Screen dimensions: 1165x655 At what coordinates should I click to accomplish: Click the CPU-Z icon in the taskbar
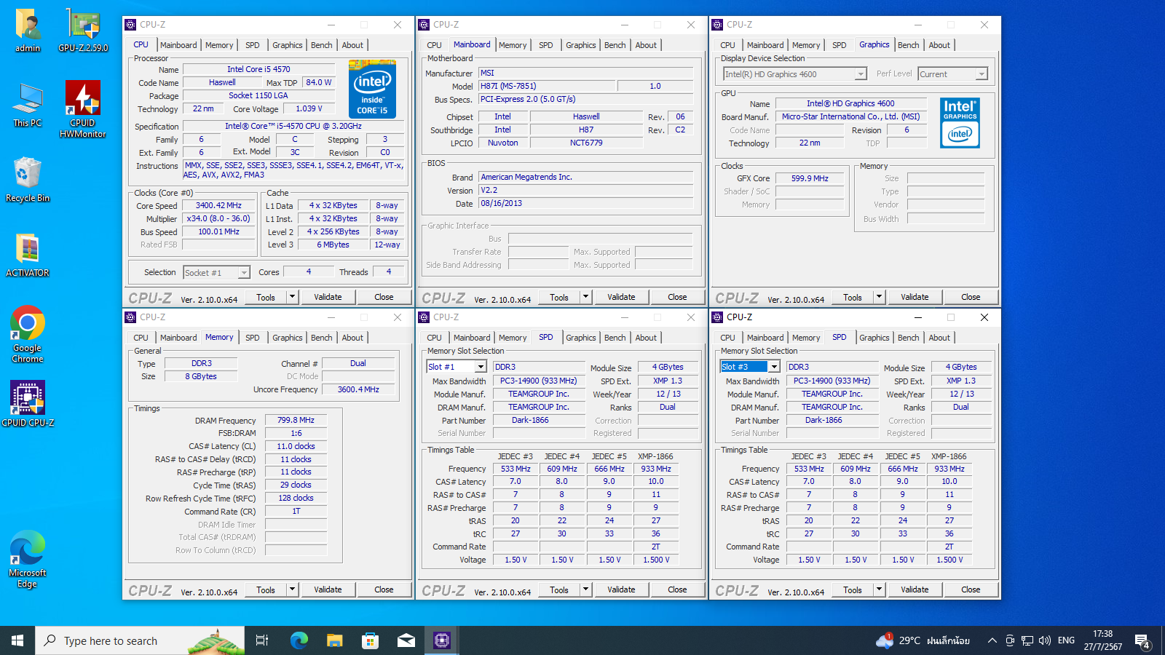[442, 640]
